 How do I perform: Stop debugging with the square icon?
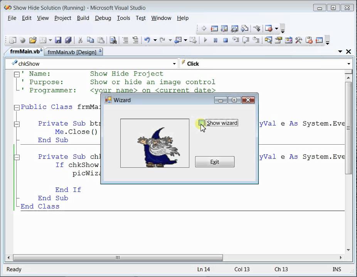226,40
